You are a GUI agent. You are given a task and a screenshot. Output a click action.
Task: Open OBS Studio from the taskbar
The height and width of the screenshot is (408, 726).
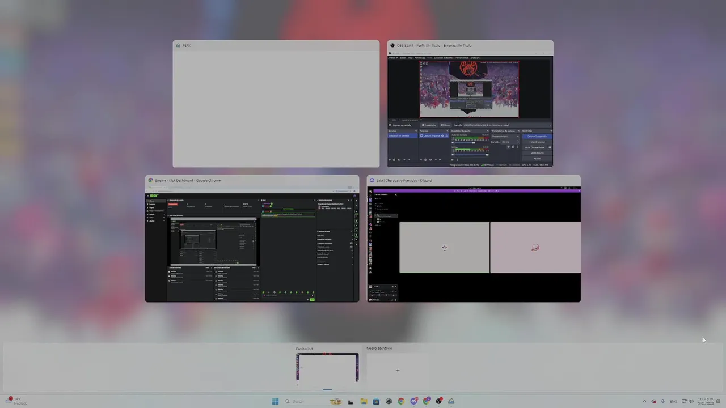tap(438, 401)
